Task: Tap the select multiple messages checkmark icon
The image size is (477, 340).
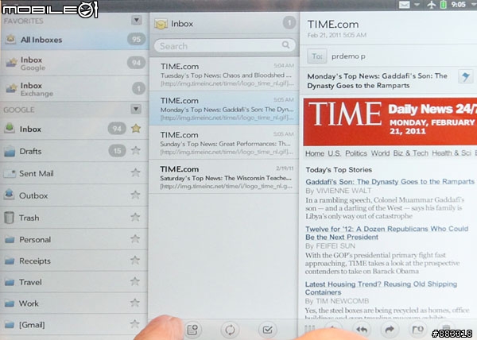Action: tap(267, 330)
